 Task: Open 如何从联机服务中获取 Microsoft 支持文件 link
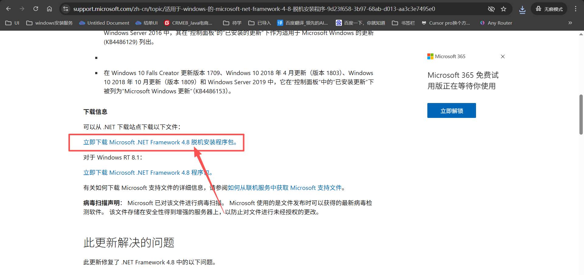click(x=285, y=188)
